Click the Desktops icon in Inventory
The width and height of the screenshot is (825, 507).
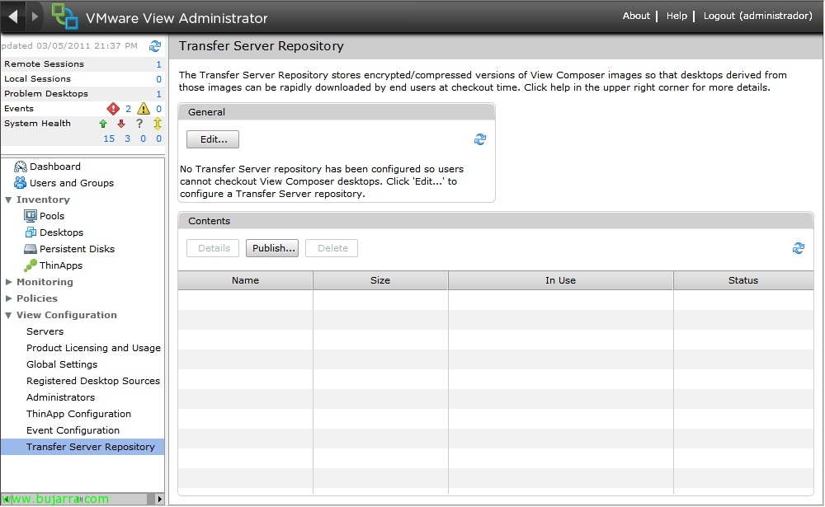click(x=31, y=232)
